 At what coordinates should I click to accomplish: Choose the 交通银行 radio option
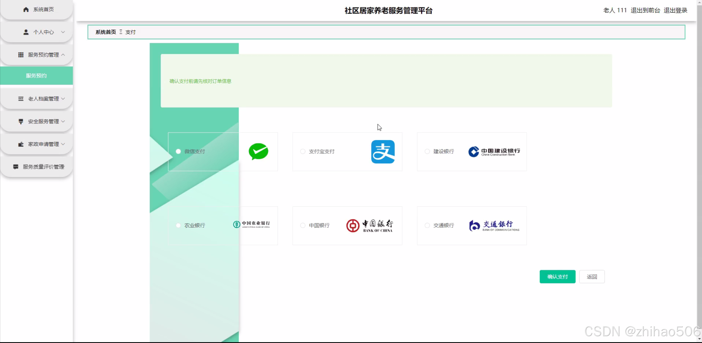(427, 226)
